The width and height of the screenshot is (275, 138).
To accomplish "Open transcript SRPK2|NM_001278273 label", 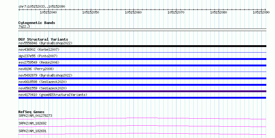I will pos(35,116).
